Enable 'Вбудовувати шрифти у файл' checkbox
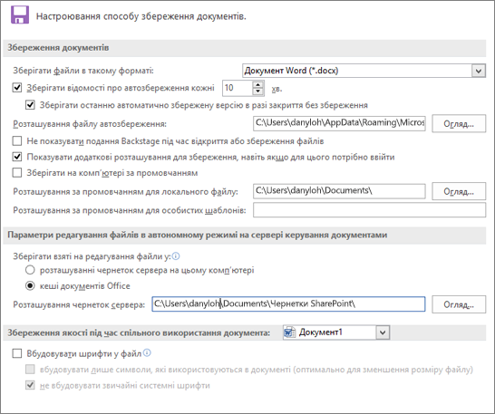The image size is (495, 414). pos(17,353)
